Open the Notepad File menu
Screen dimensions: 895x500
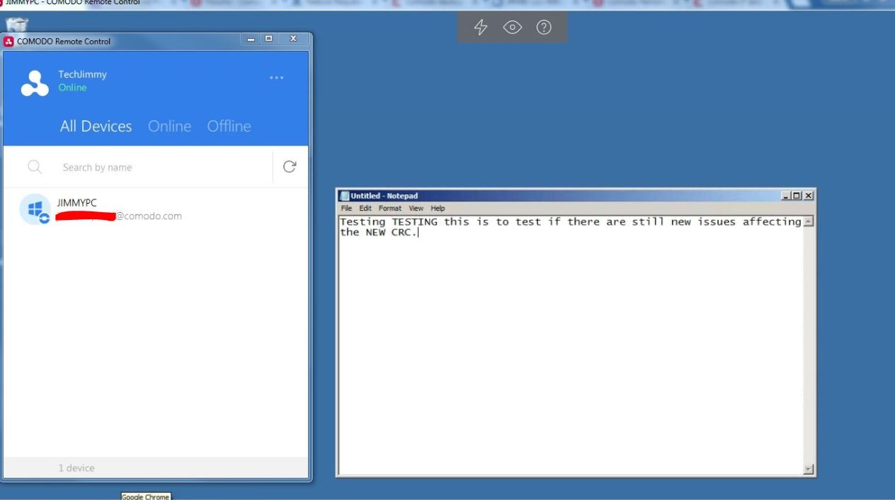point(346,209)
